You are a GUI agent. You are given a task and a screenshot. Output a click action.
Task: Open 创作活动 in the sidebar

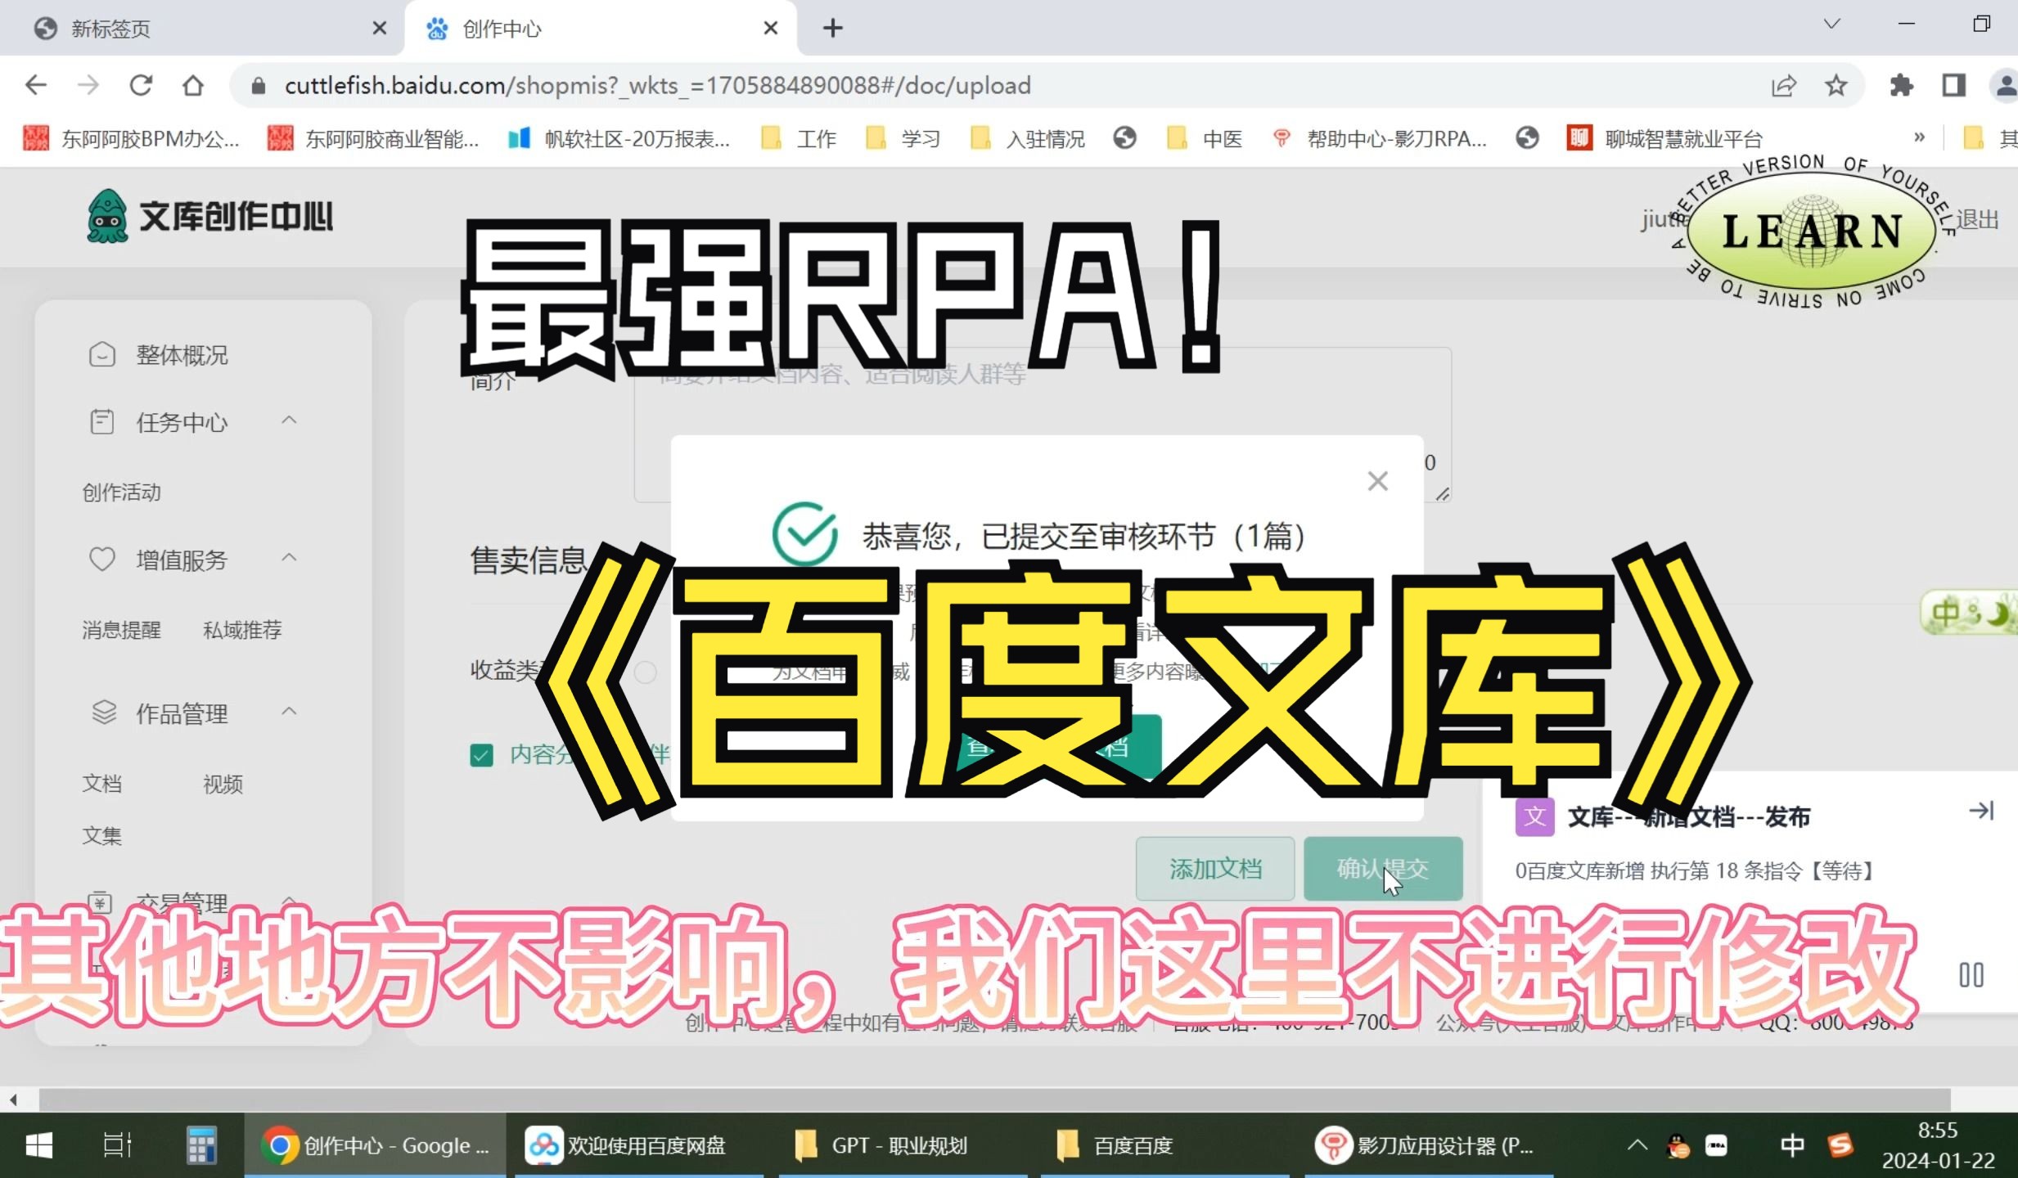121,492
